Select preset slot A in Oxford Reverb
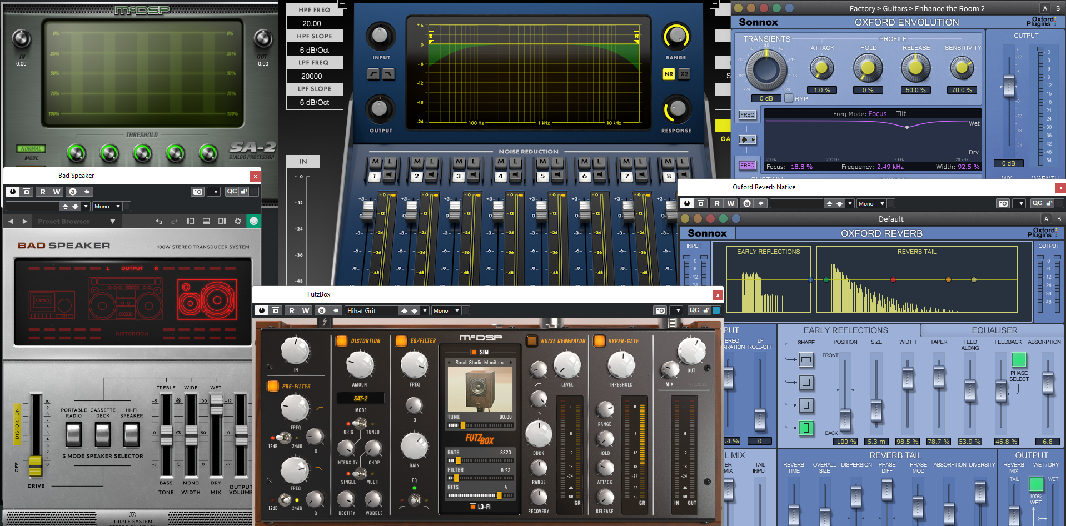This screenshot has height=526, width=1066. point(1046,219)
